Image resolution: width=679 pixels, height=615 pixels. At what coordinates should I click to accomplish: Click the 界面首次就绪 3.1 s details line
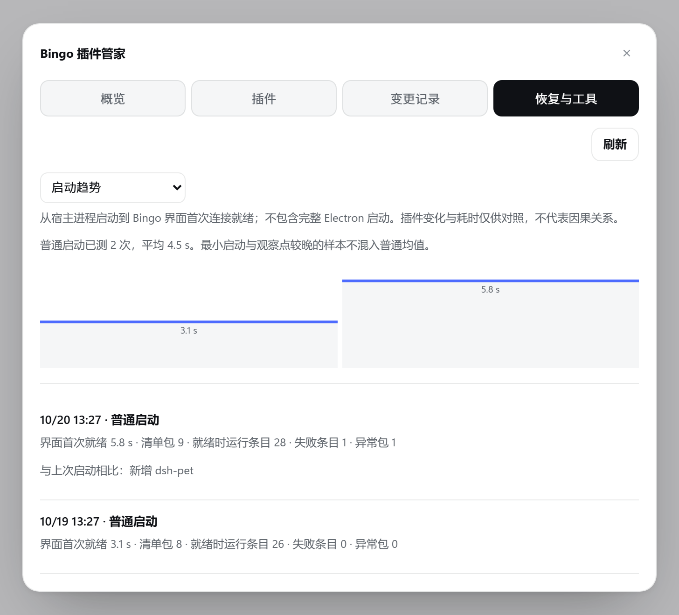coord(219,544)
